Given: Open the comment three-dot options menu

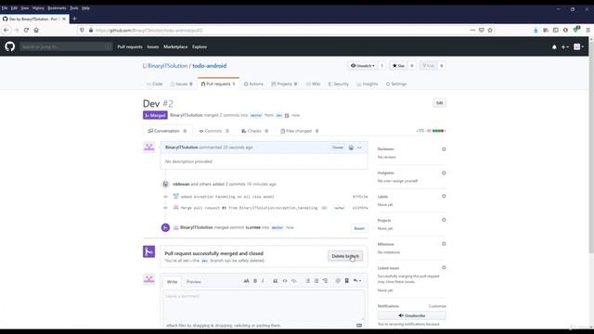Looking at the screenshot, I should point(359,148).
